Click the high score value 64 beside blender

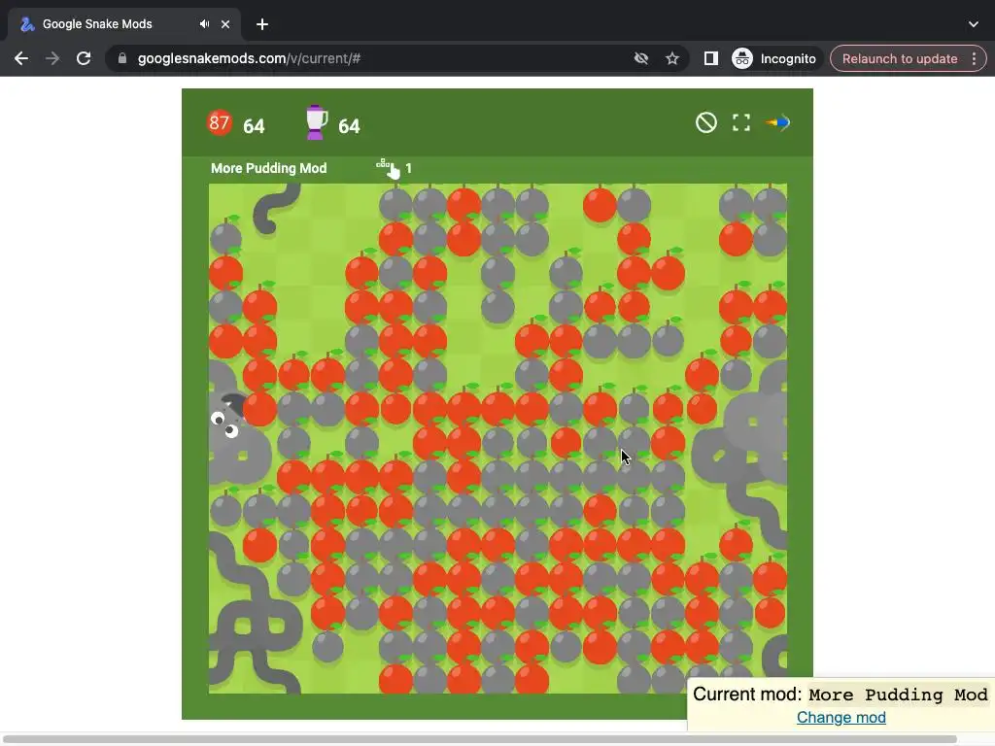349,126
